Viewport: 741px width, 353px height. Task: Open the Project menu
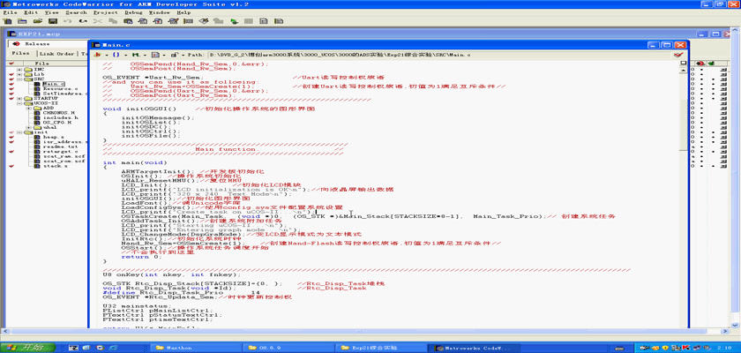(105, 12)
